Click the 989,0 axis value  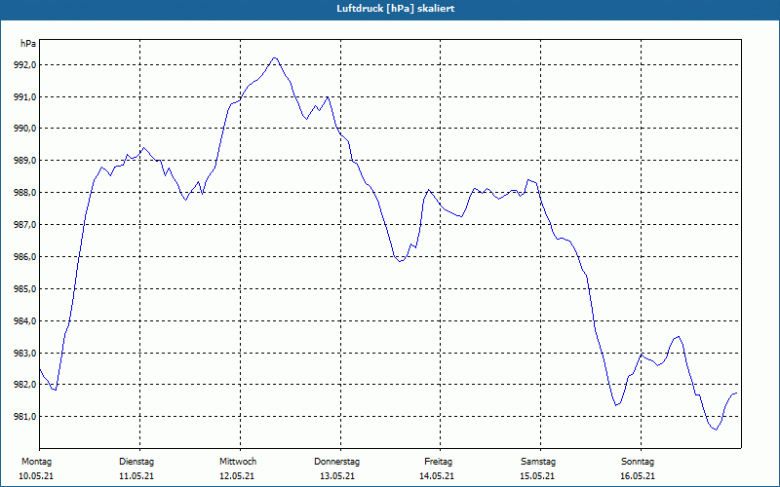(24, 161)
